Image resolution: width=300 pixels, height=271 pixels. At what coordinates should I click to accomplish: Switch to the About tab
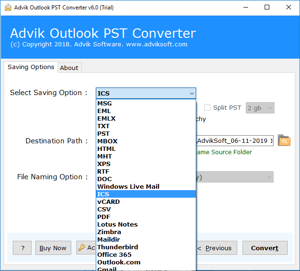click(x=69, y=68)
